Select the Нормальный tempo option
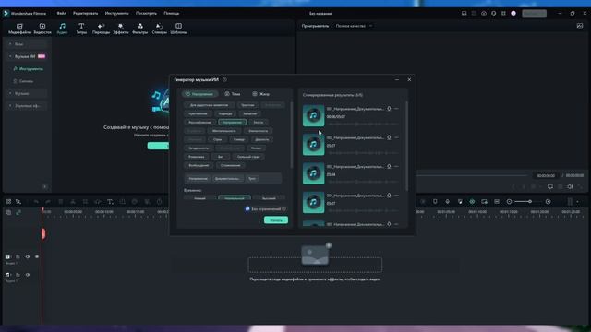This screenshot has width=591, height=332. 234,198
